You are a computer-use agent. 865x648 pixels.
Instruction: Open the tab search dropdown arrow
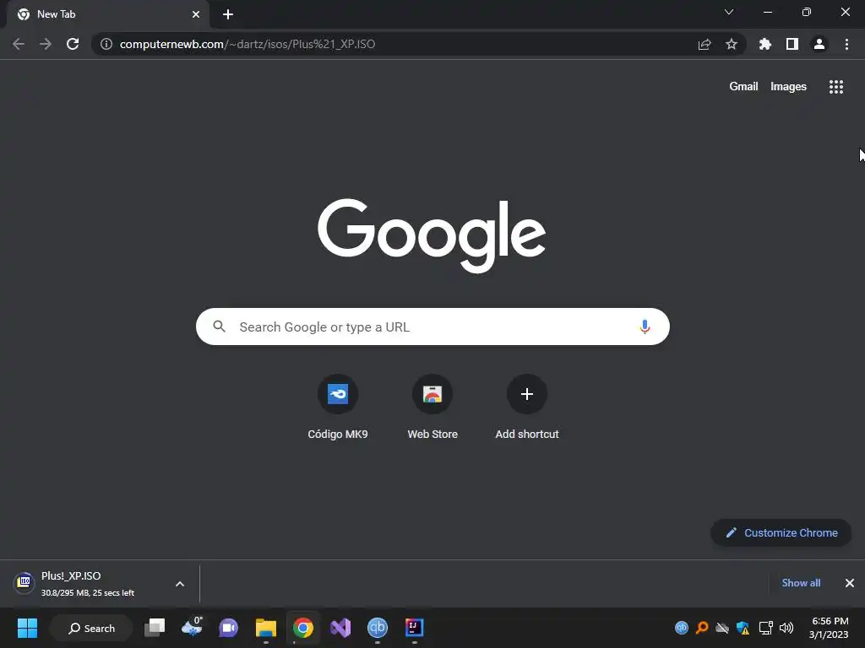(x=729, y=12)
